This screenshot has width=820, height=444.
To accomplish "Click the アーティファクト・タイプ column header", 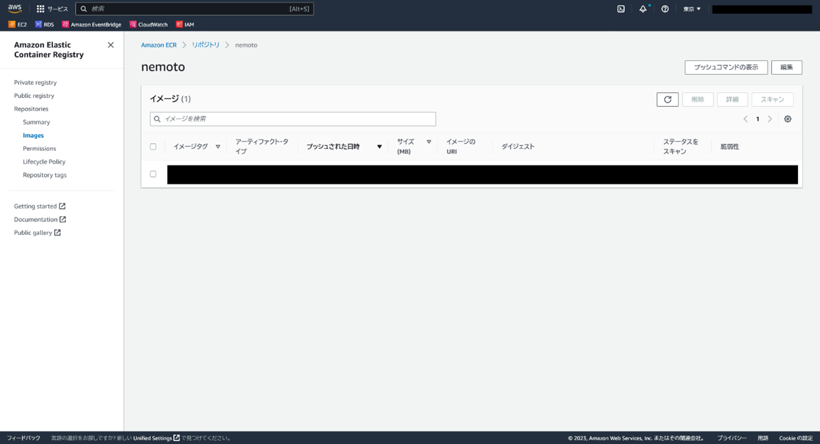I will [x=262, y=147].
